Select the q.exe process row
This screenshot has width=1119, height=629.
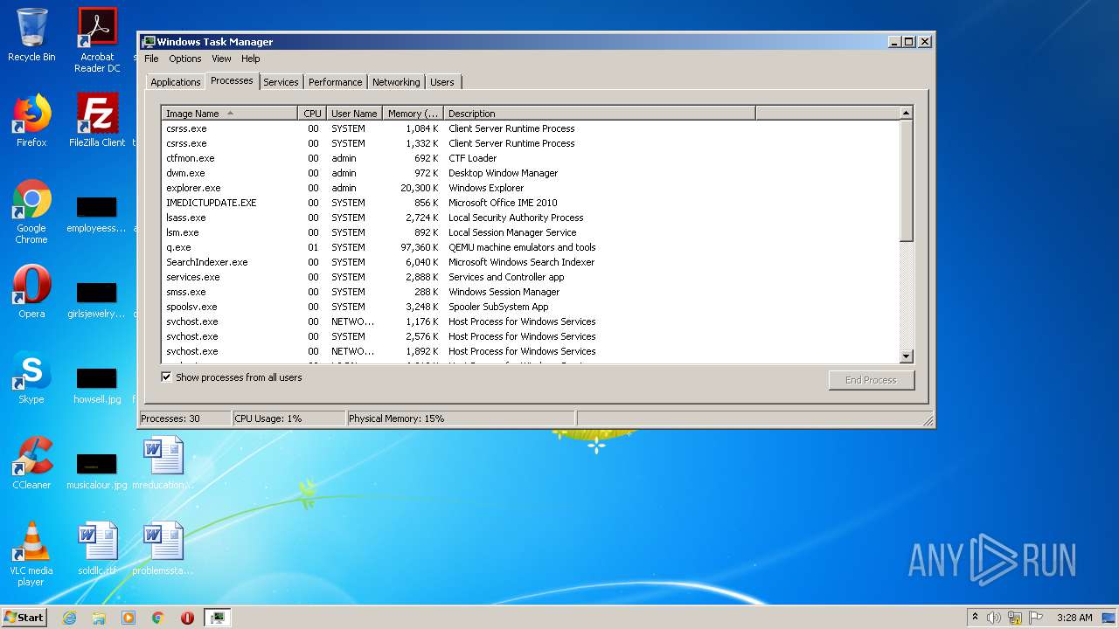(x=531, y=247)
